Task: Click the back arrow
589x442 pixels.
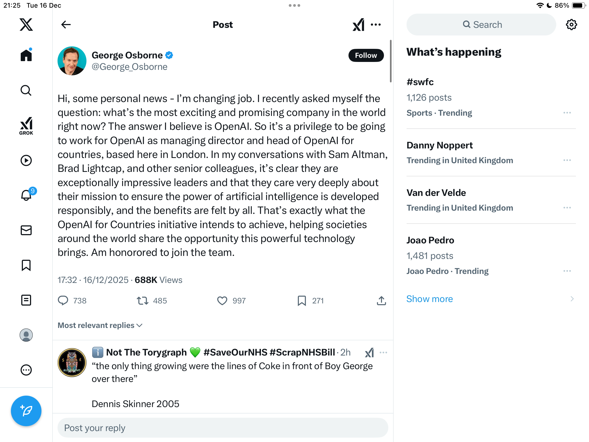Action: 66,25
